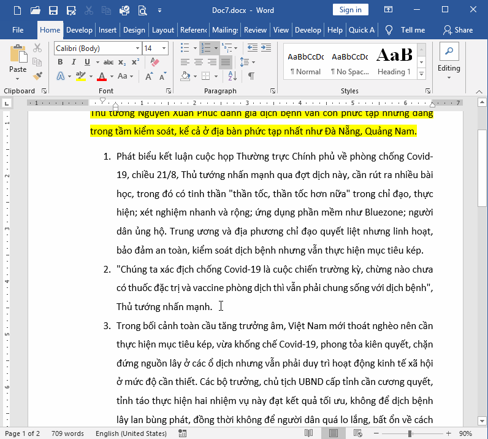Open Font dialog launcher
This screenshot has height=439, width=488.
click(169, 91)
